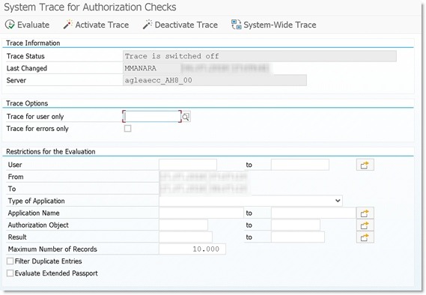Click the Authorization Object from field

coord(183,225)
